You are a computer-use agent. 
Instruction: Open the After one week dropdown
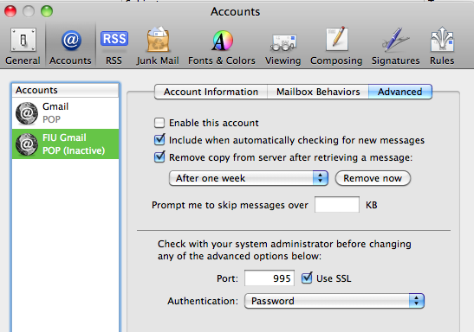pos(249,178)
